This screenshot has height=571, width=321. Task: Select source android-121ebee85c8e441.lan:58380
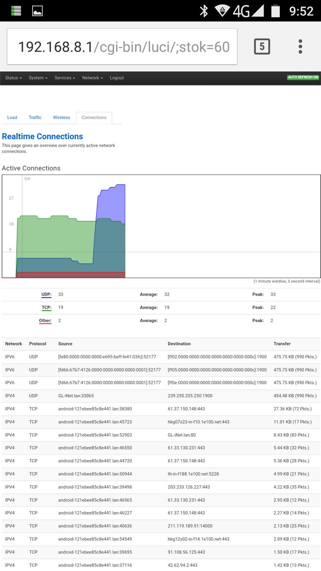click(x=95, y=409)
